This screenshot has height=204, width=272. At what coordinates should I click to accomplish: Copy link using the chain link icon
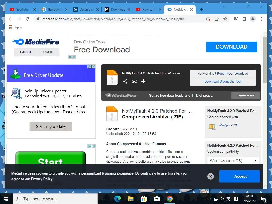(x=134, y=81)
